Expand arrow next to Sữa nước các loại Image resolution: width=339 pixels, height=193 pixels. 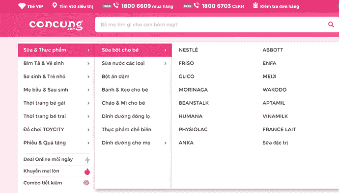pos(166,63)
